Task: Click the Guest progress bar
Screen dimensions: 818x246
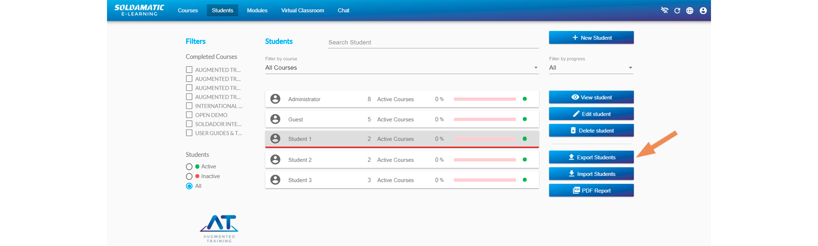Action: (x=485, y=120)
